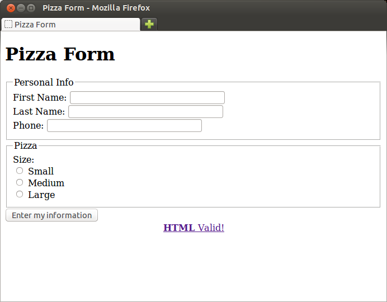Pick the Large size radio button
The width and height of the screenshot is (387, 302).
point(20,194)
